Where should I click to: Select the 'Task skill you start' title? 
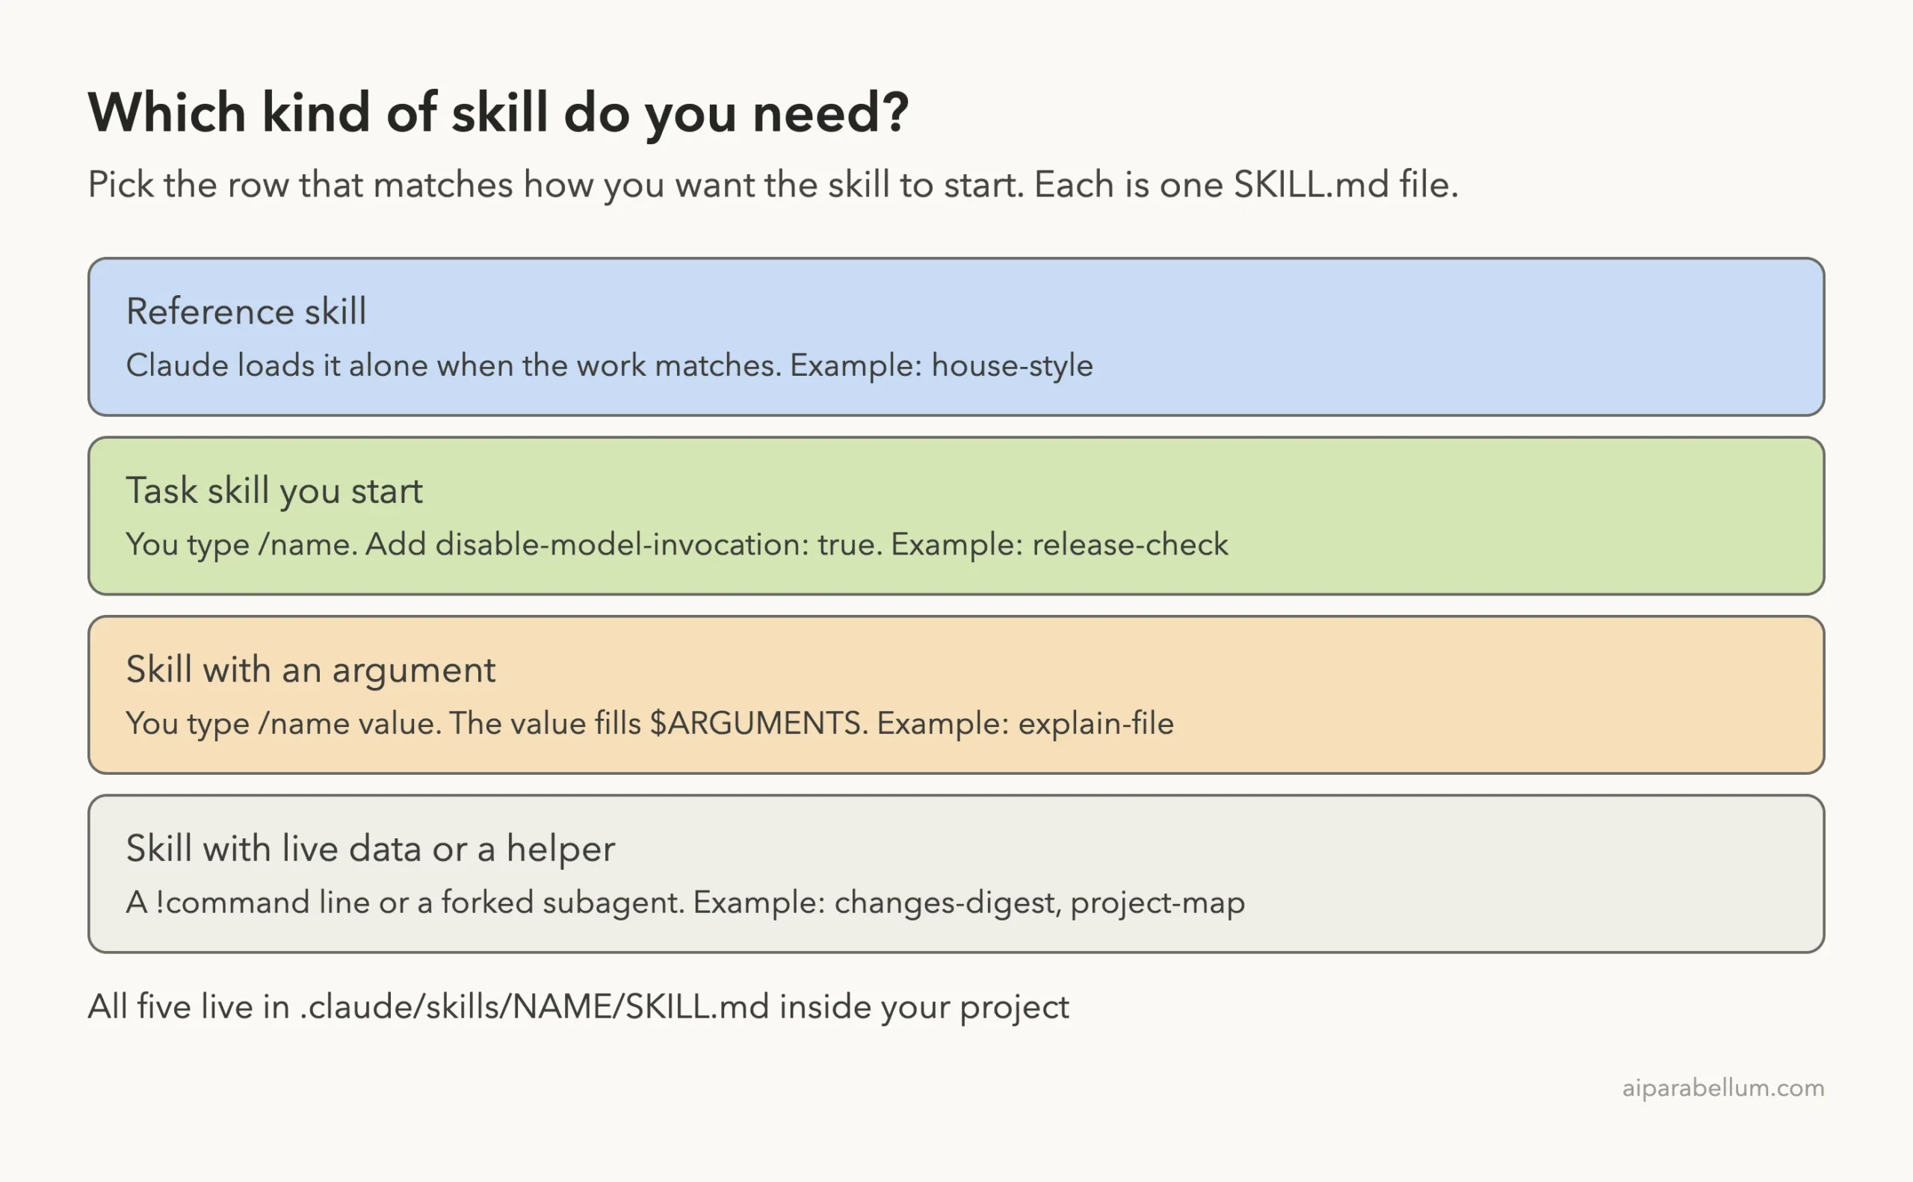point(273,491)
